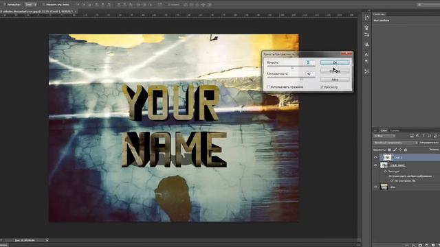Click the lock transparent pixels icon
The height and width of the screenshot is (247, 440).
tap(390, 150)
